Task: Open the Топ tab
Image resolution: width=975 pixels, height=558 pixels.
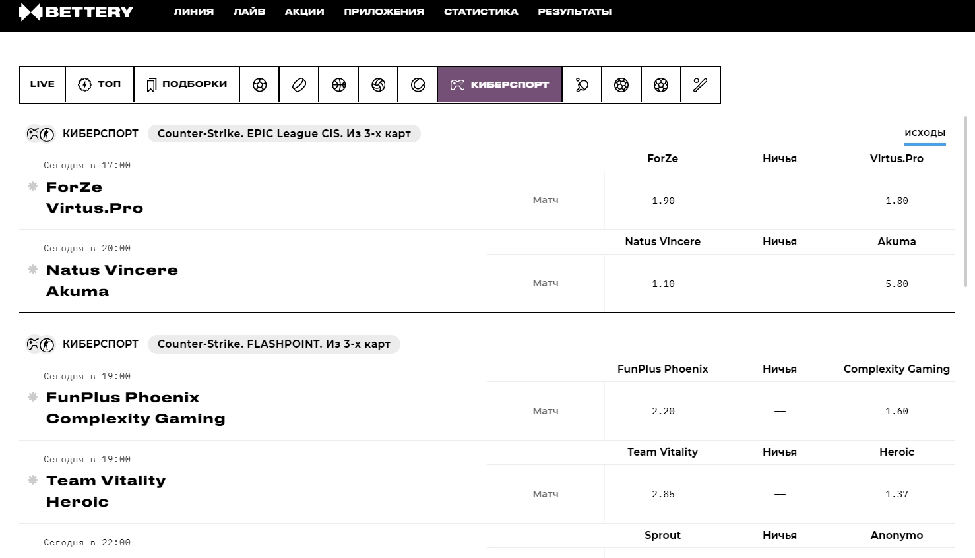Action: tap(100, 84)
